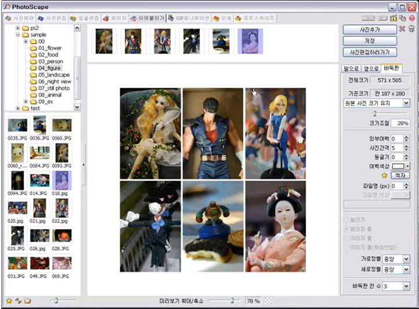Screen dimensions: 419x309
Task: Open the red help question icon
Action: coord(411,18)
